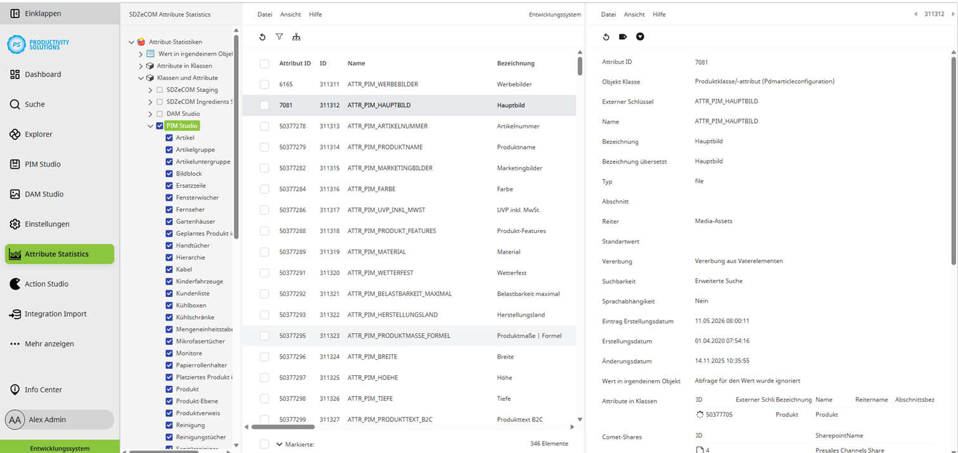Viewport: 958px width, 453px height.
Task: Click the AA avatar of Alex Admin
Action: pyautogui.click(x=15, y=419)
